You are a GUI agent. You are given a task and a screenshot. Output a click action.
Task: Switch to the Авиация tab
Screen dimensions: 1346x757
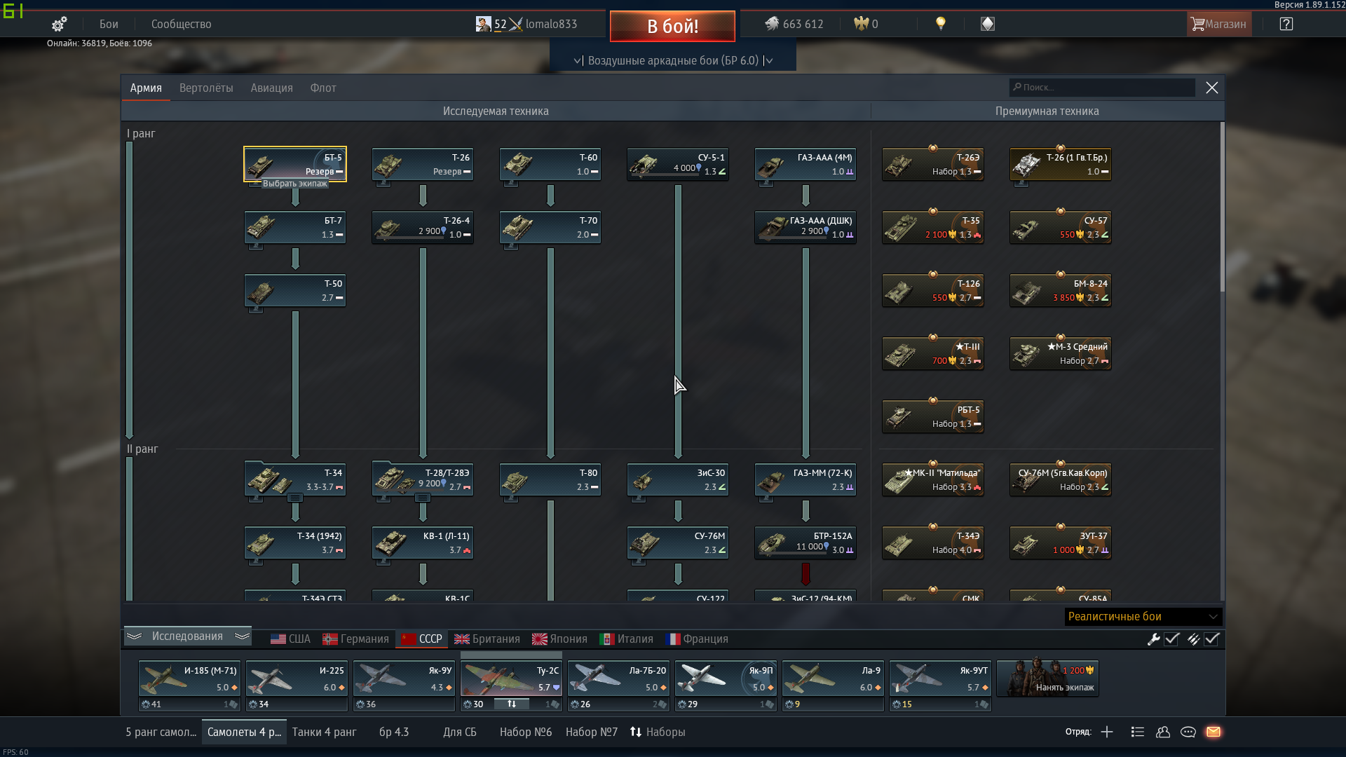point(272,88)
